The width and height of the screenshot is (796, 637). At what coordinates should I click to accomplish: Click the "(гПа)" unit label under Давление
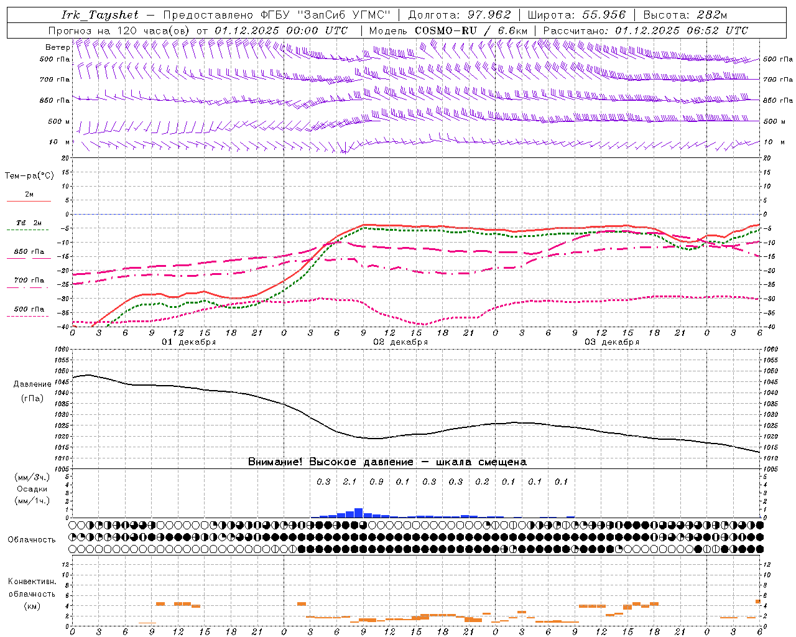[32, 399]
